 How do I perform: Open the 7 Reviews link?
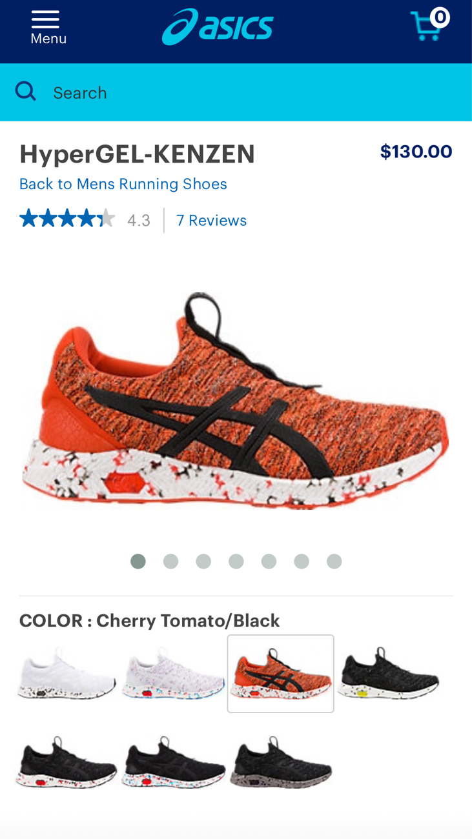pos(212,220)
